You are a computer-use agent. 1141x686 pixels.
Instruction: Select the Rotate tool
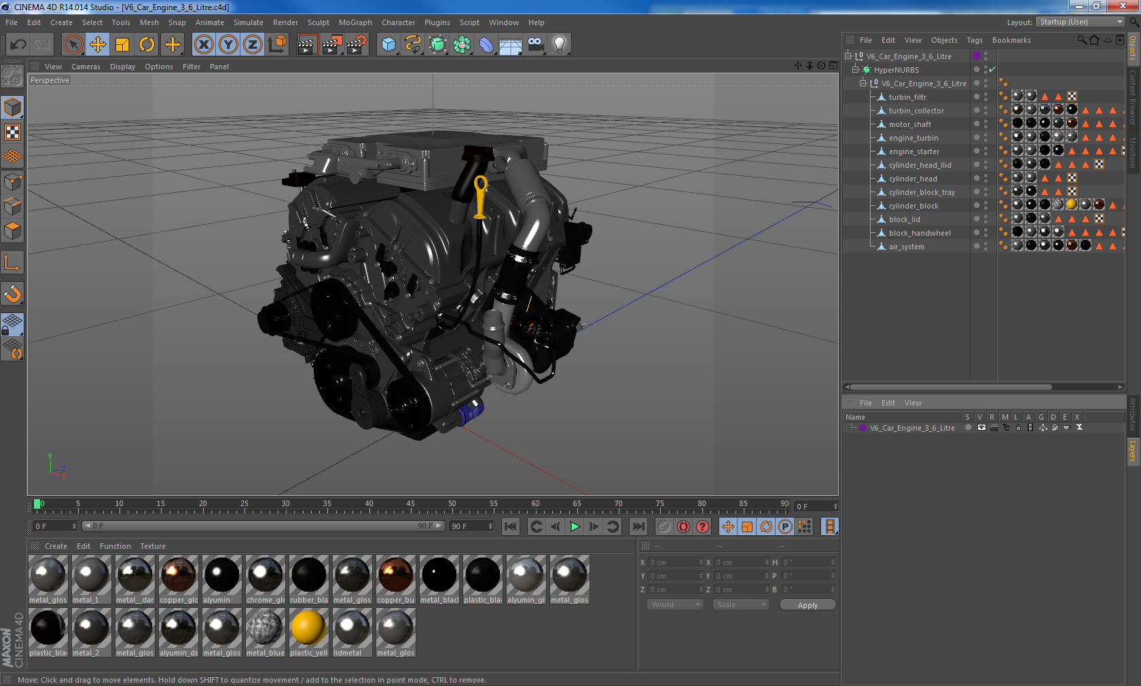[147, 45]
